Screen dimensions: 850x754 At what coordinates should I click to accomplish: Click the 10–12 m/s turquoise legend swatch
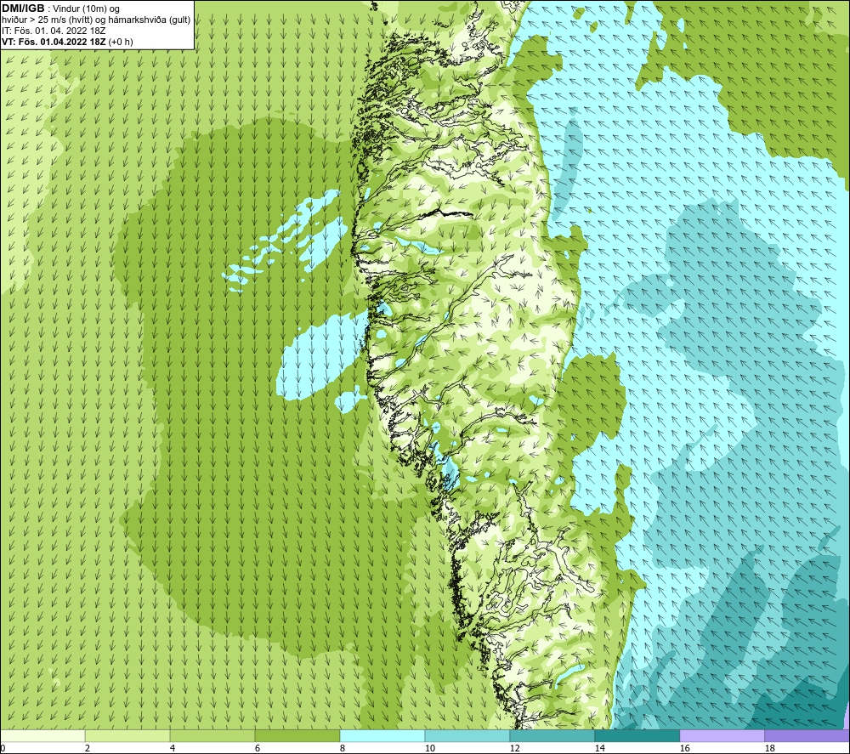click(x=467, y=735)
